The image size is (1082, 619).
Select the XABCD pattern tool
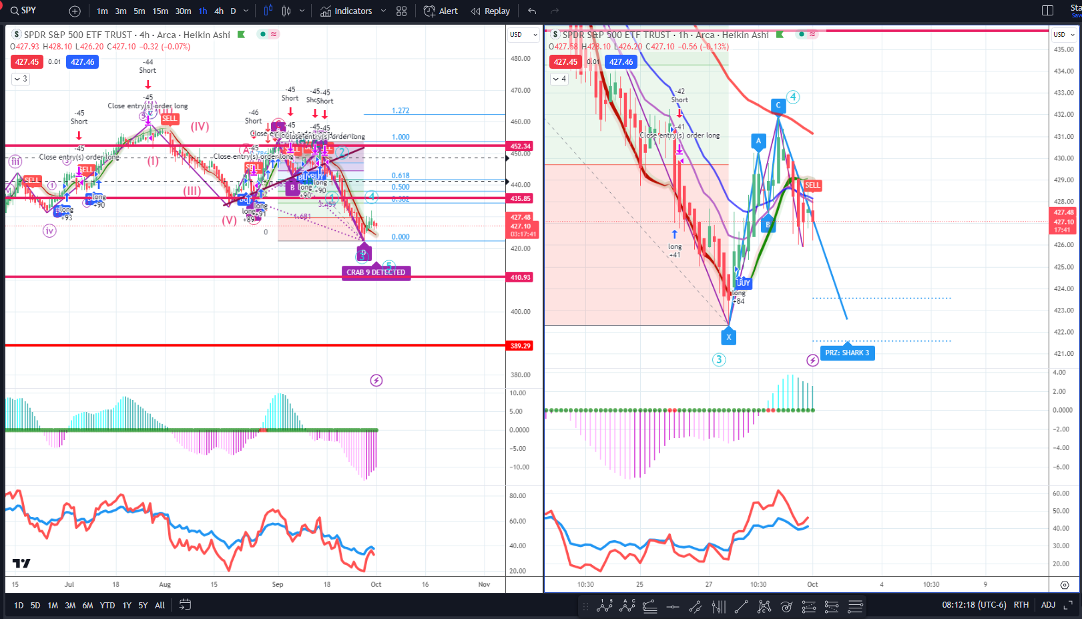pyautogui.click(x=764, y=606)
